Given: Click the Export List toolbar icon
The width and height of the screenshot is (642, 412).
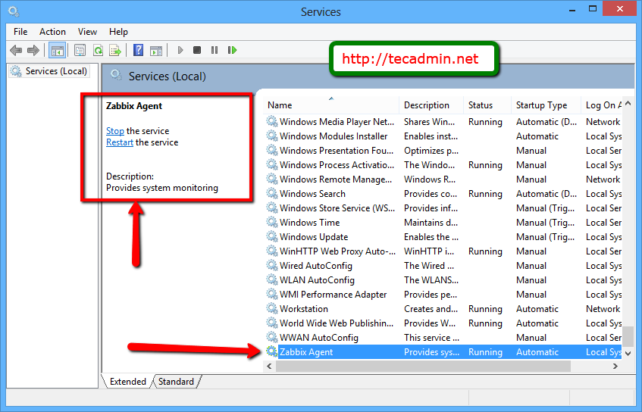Looking at the screenshot, I should 115,51.
